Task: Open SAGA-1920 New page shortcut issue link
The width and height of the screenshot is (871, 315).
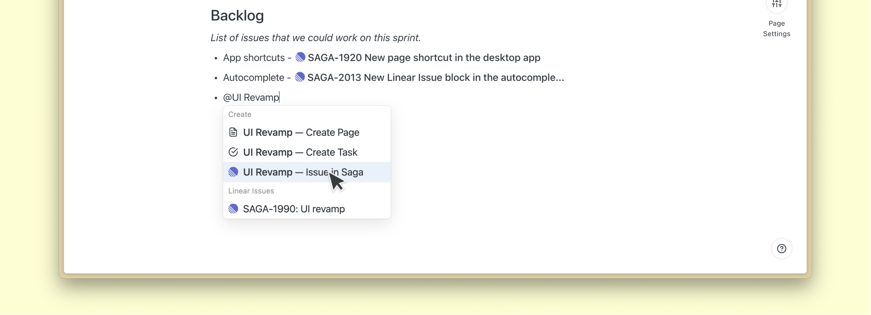Action: [424, 58]
